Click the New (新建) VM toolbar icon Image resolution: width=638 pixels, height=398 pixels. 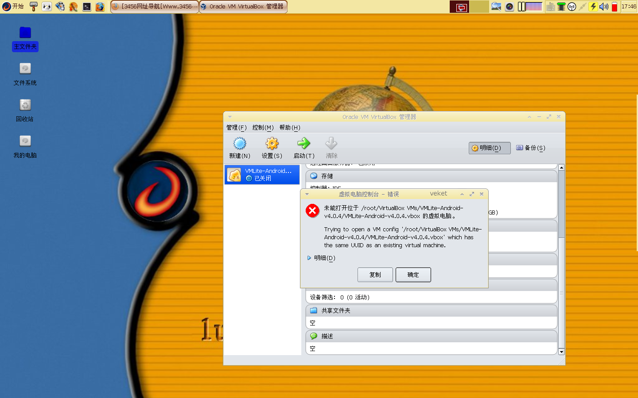240,143
